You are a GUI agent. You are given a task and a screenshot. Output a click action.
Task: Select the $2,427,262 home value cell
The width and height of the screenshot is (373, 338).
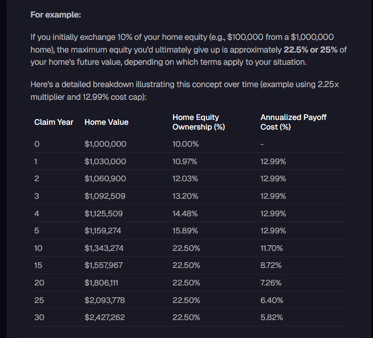(x=105, y=317)
